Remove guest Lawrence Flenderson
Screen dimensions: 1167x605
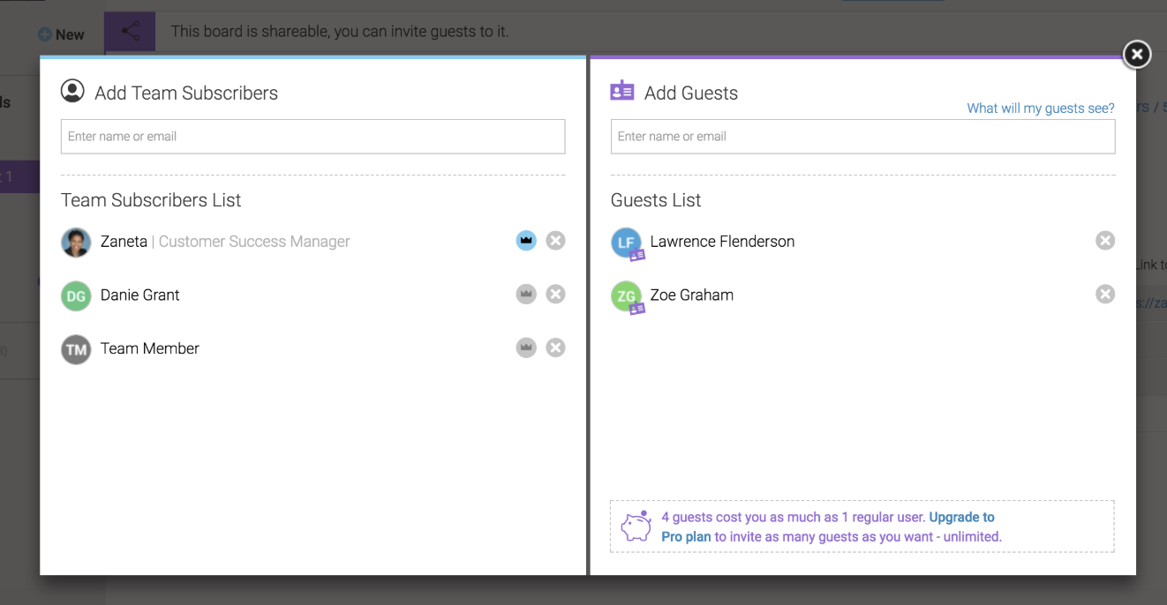click(1105, 241)
